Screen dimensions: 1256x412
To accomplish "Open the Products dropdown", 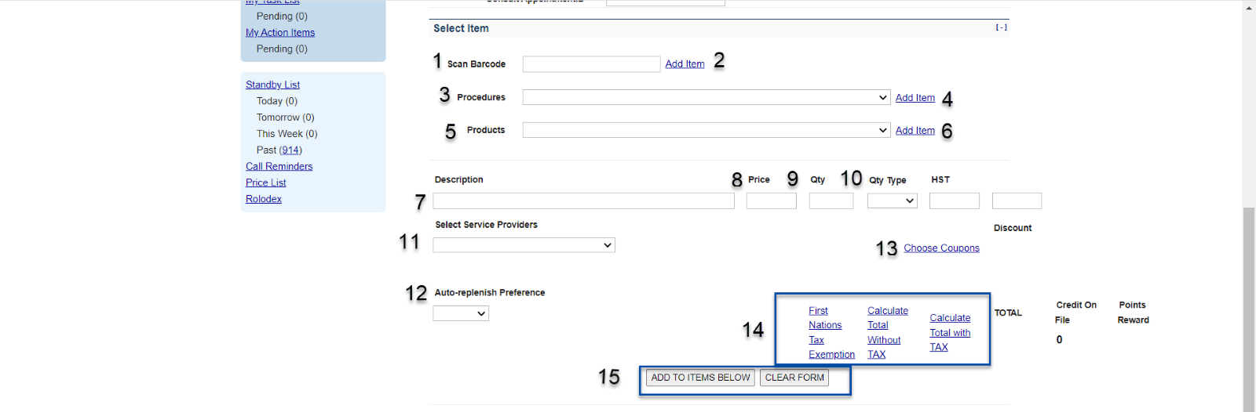I will tap(706, 131).
